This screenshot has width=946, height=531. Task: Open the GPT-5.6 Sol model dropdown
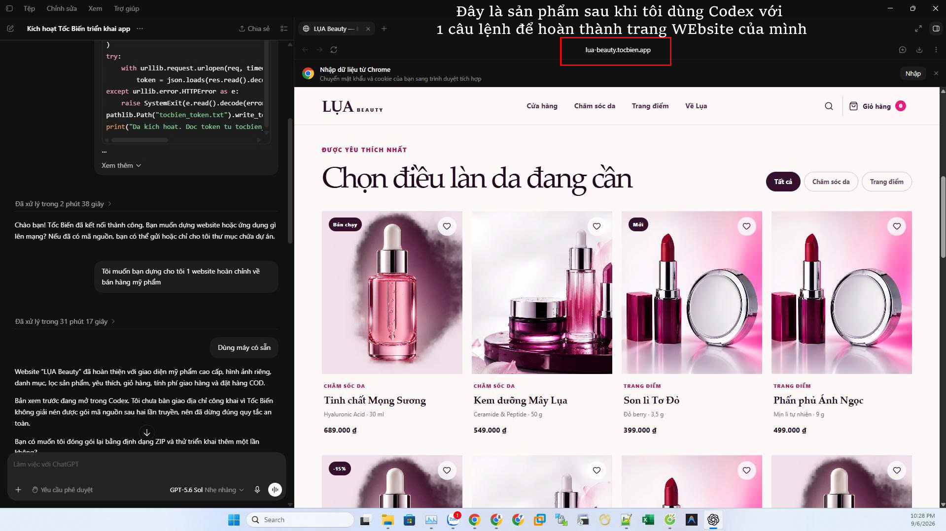(207, 490)
